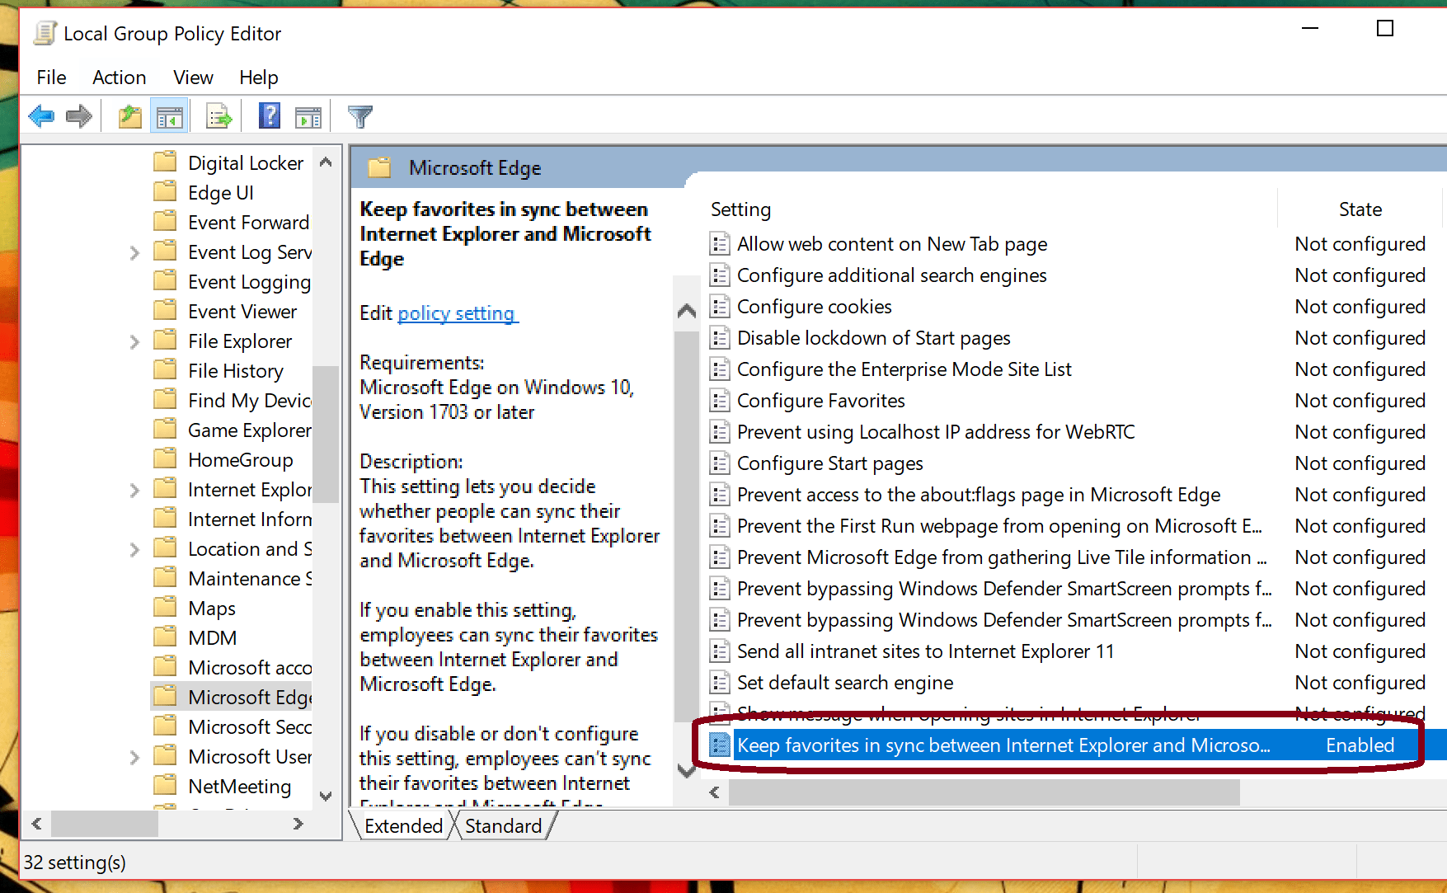Click tree pane scroll down arrow
Viewport: 1447px width, 893px height.
[x=326, y=796]
